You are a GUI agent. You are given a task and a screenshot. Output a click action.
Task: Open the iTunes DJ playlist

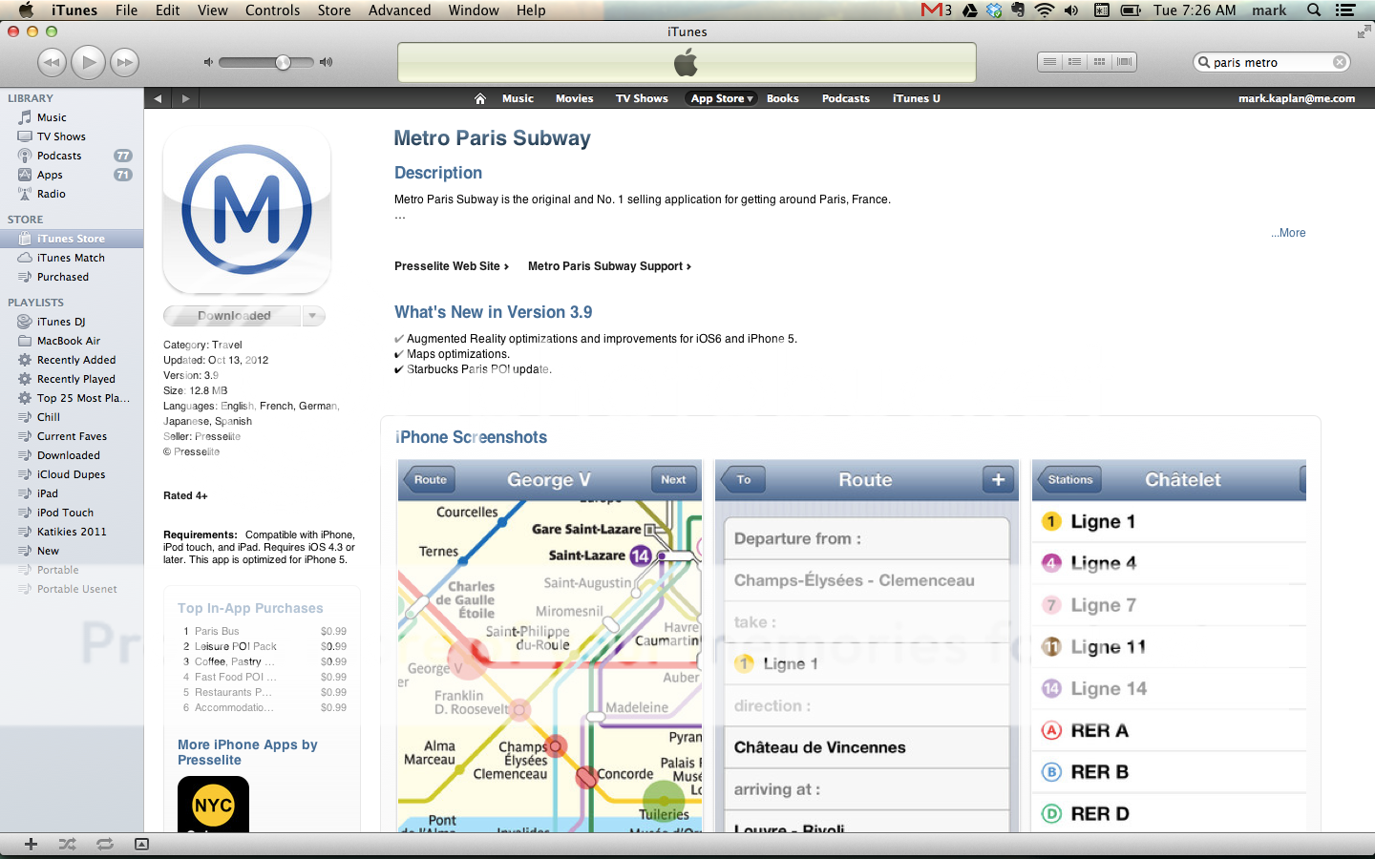pos(72,322)
